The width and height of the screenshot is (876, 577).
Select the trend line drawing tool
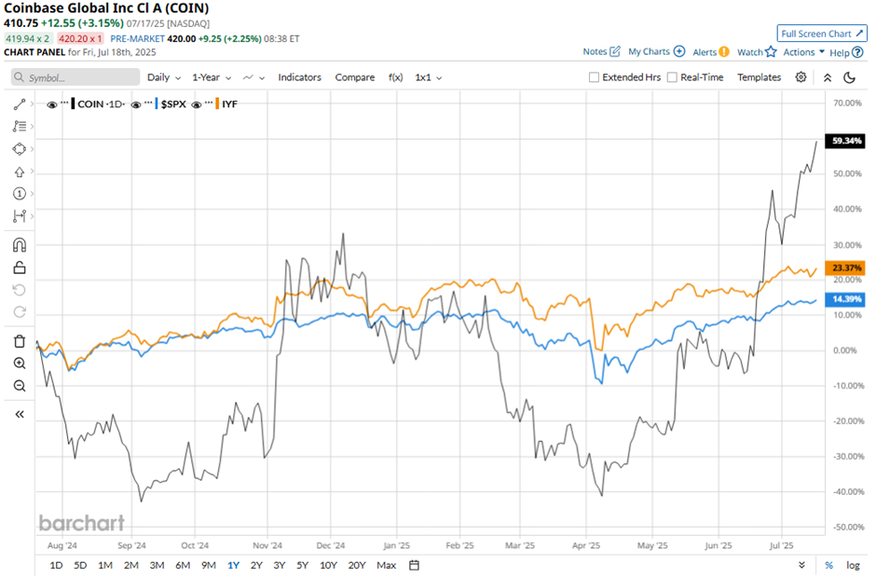pos(19,104)
